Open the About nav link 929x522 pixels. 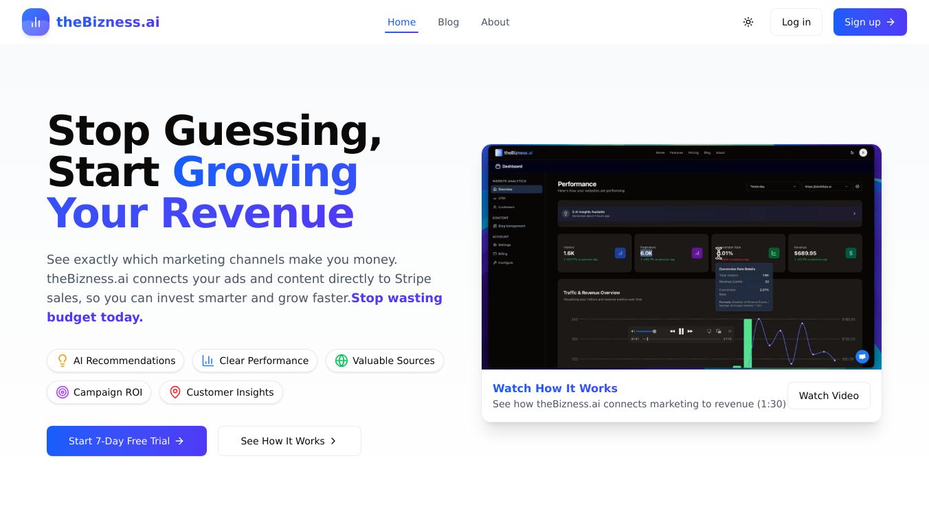(495, 22)
